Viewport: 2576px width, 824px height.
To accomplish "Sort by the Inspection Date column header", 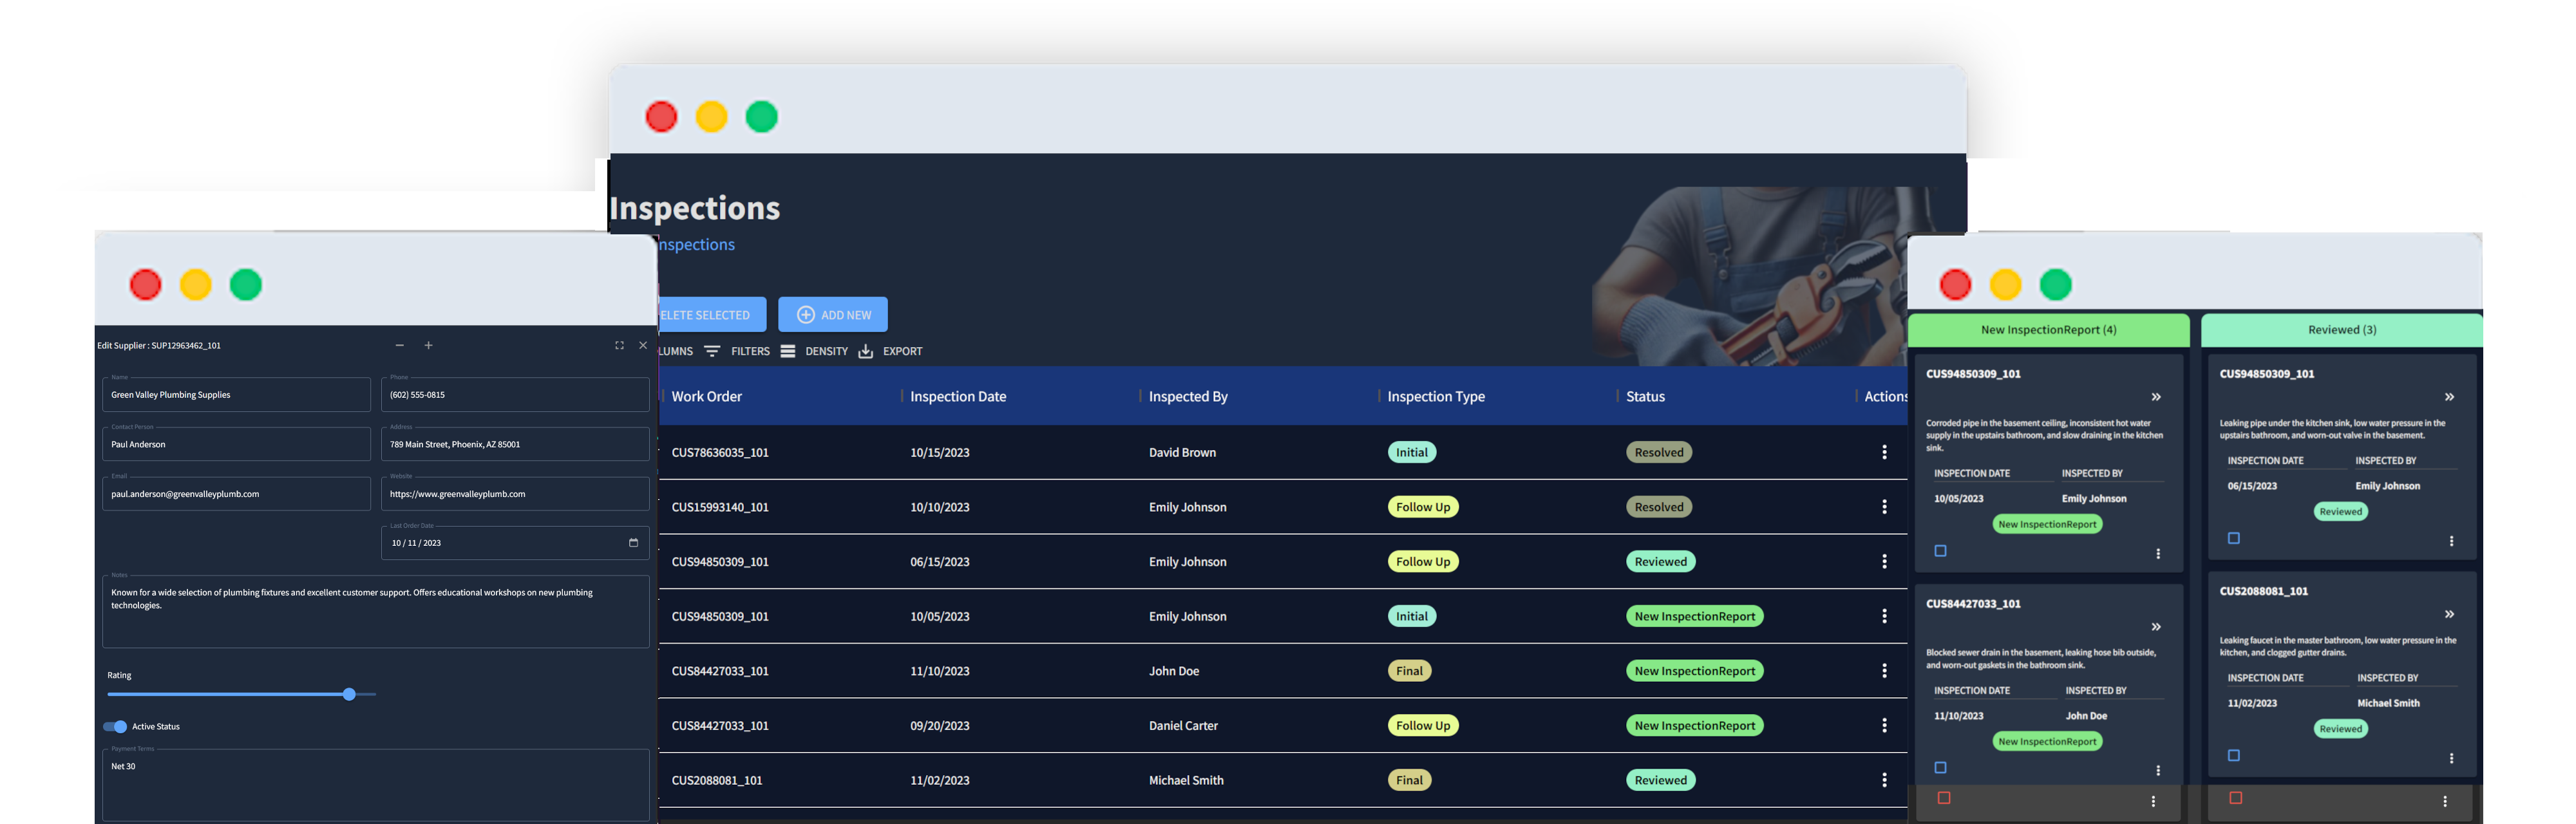I will [x=958, y=397].
